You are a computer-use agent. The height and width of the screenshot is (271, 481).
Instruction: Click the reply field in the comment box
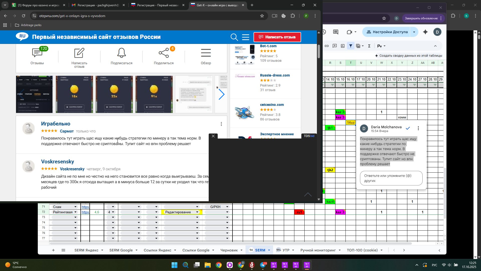pos(391,178)
